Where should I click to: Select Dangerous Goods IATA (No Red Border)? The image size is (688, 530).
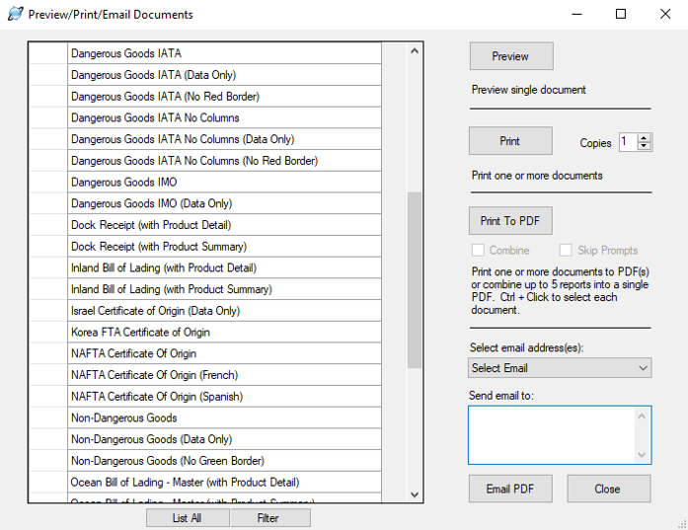pyautogui.click(x=225, y=96)
